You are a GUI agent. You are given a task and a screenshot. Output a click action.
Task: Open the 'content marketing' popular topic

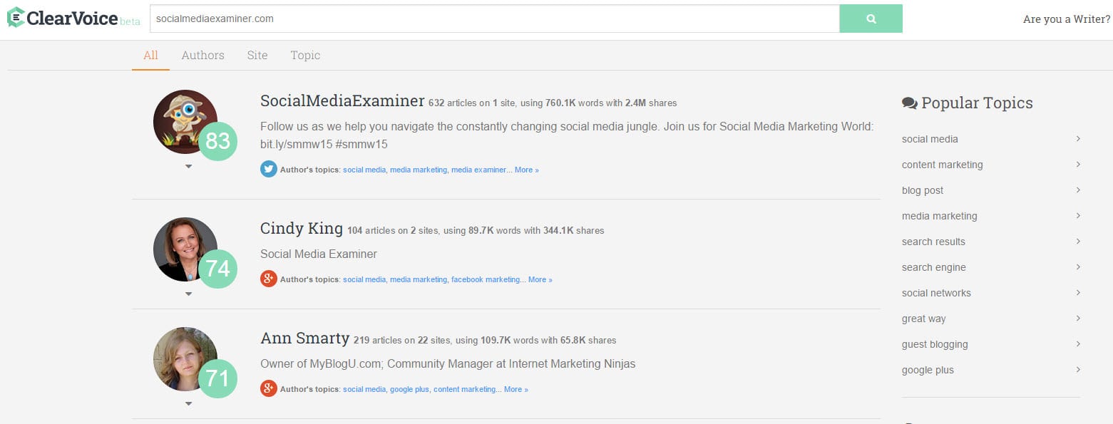tap(942, 165)
